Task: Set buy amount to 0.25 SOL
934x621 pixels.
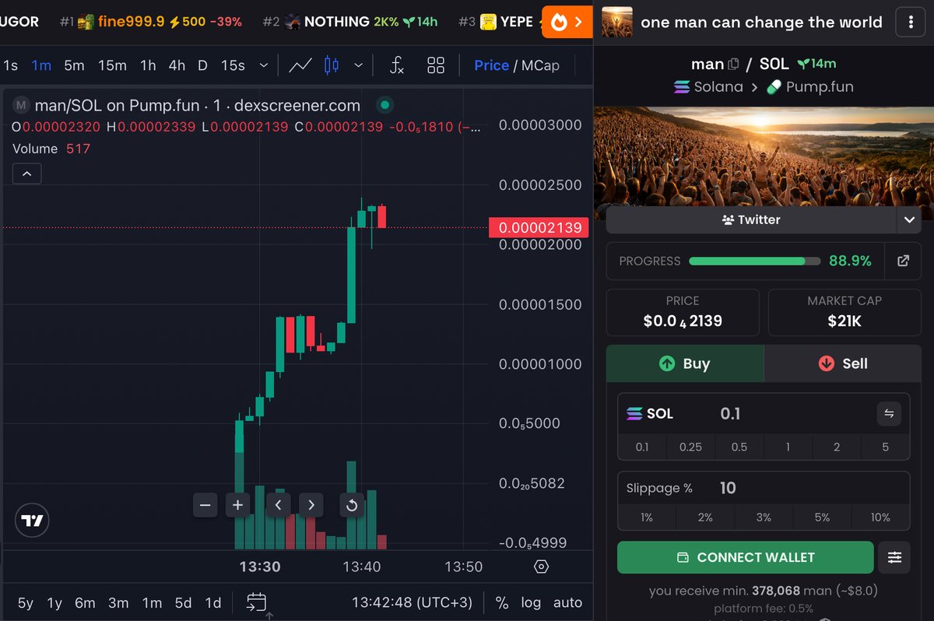Action: pyautogui.click(x=690, y=447)
